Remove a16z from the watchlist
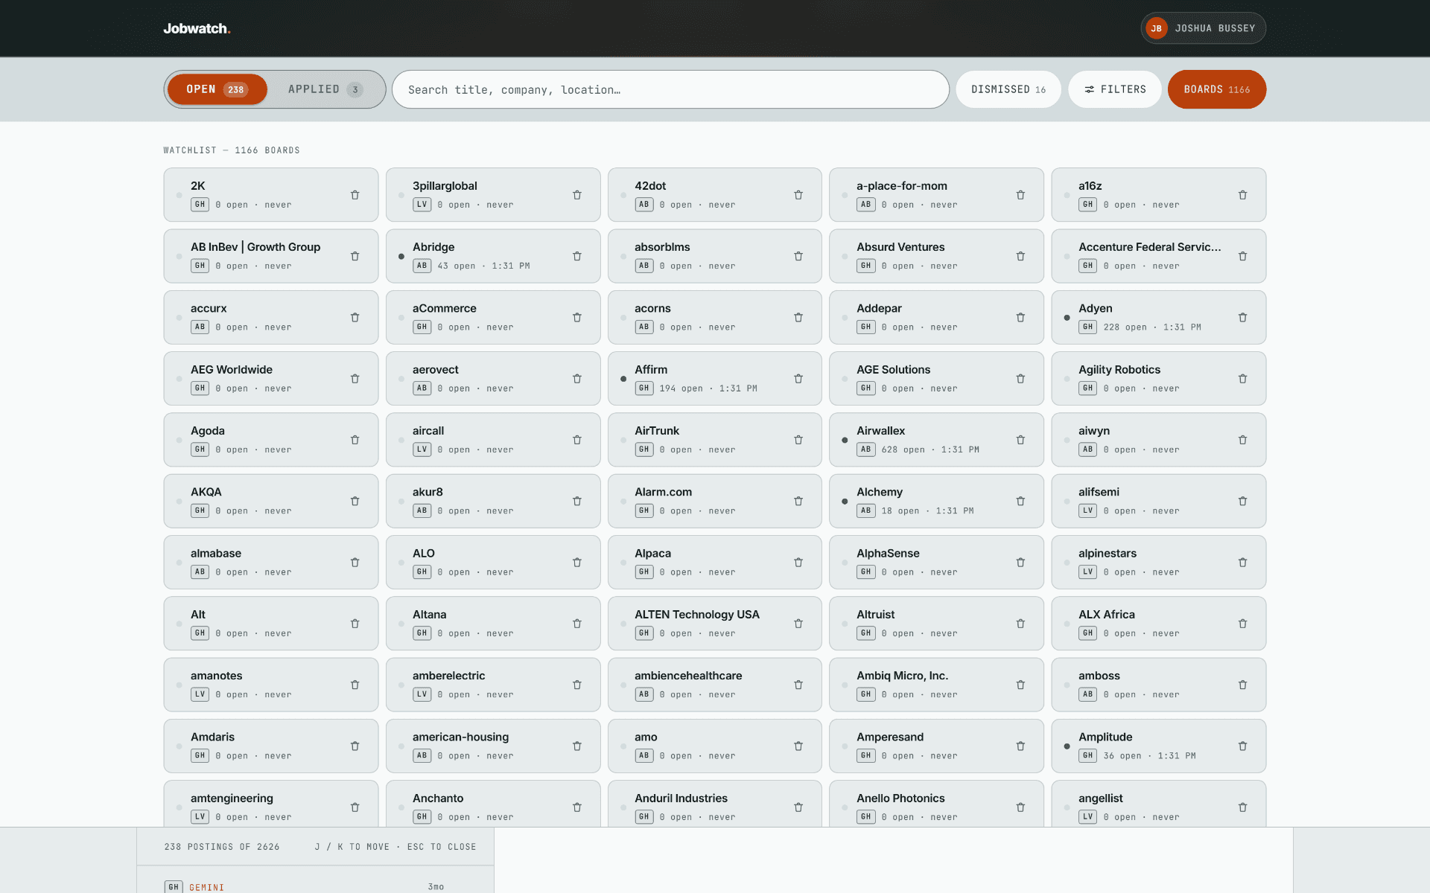Viewport: 1430px width, 893px height. point(1242,195)
